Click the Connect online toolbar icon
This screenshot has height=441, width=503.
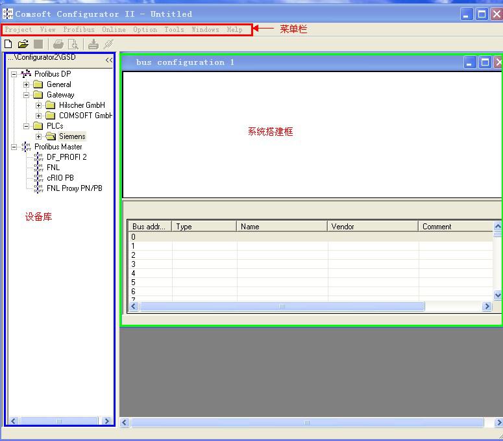point(108,44)
